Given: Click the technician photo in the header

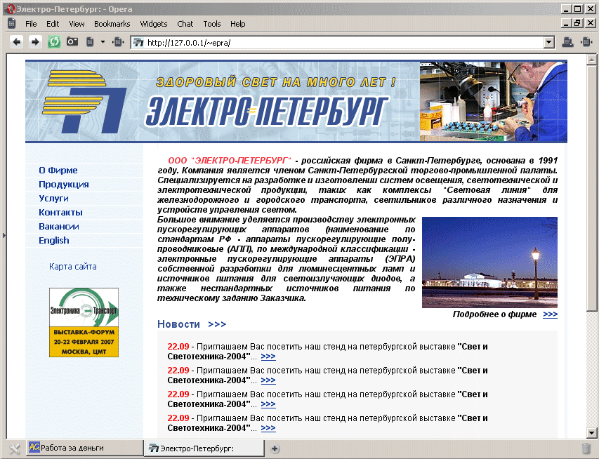Looking at the screenshot, I should point(493,102).
